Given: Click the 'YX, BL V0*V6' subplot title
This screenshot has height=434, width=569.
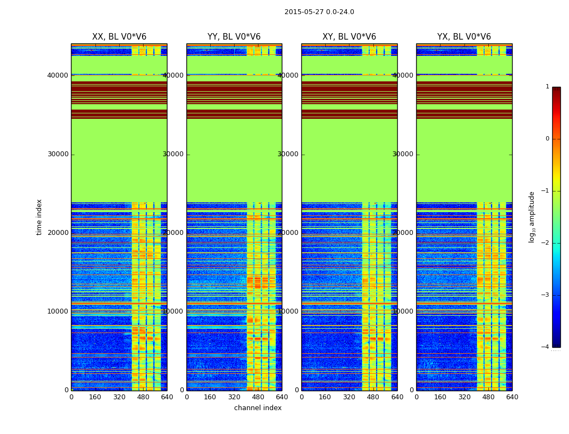Looking at the screenshot, I should 464,37.
